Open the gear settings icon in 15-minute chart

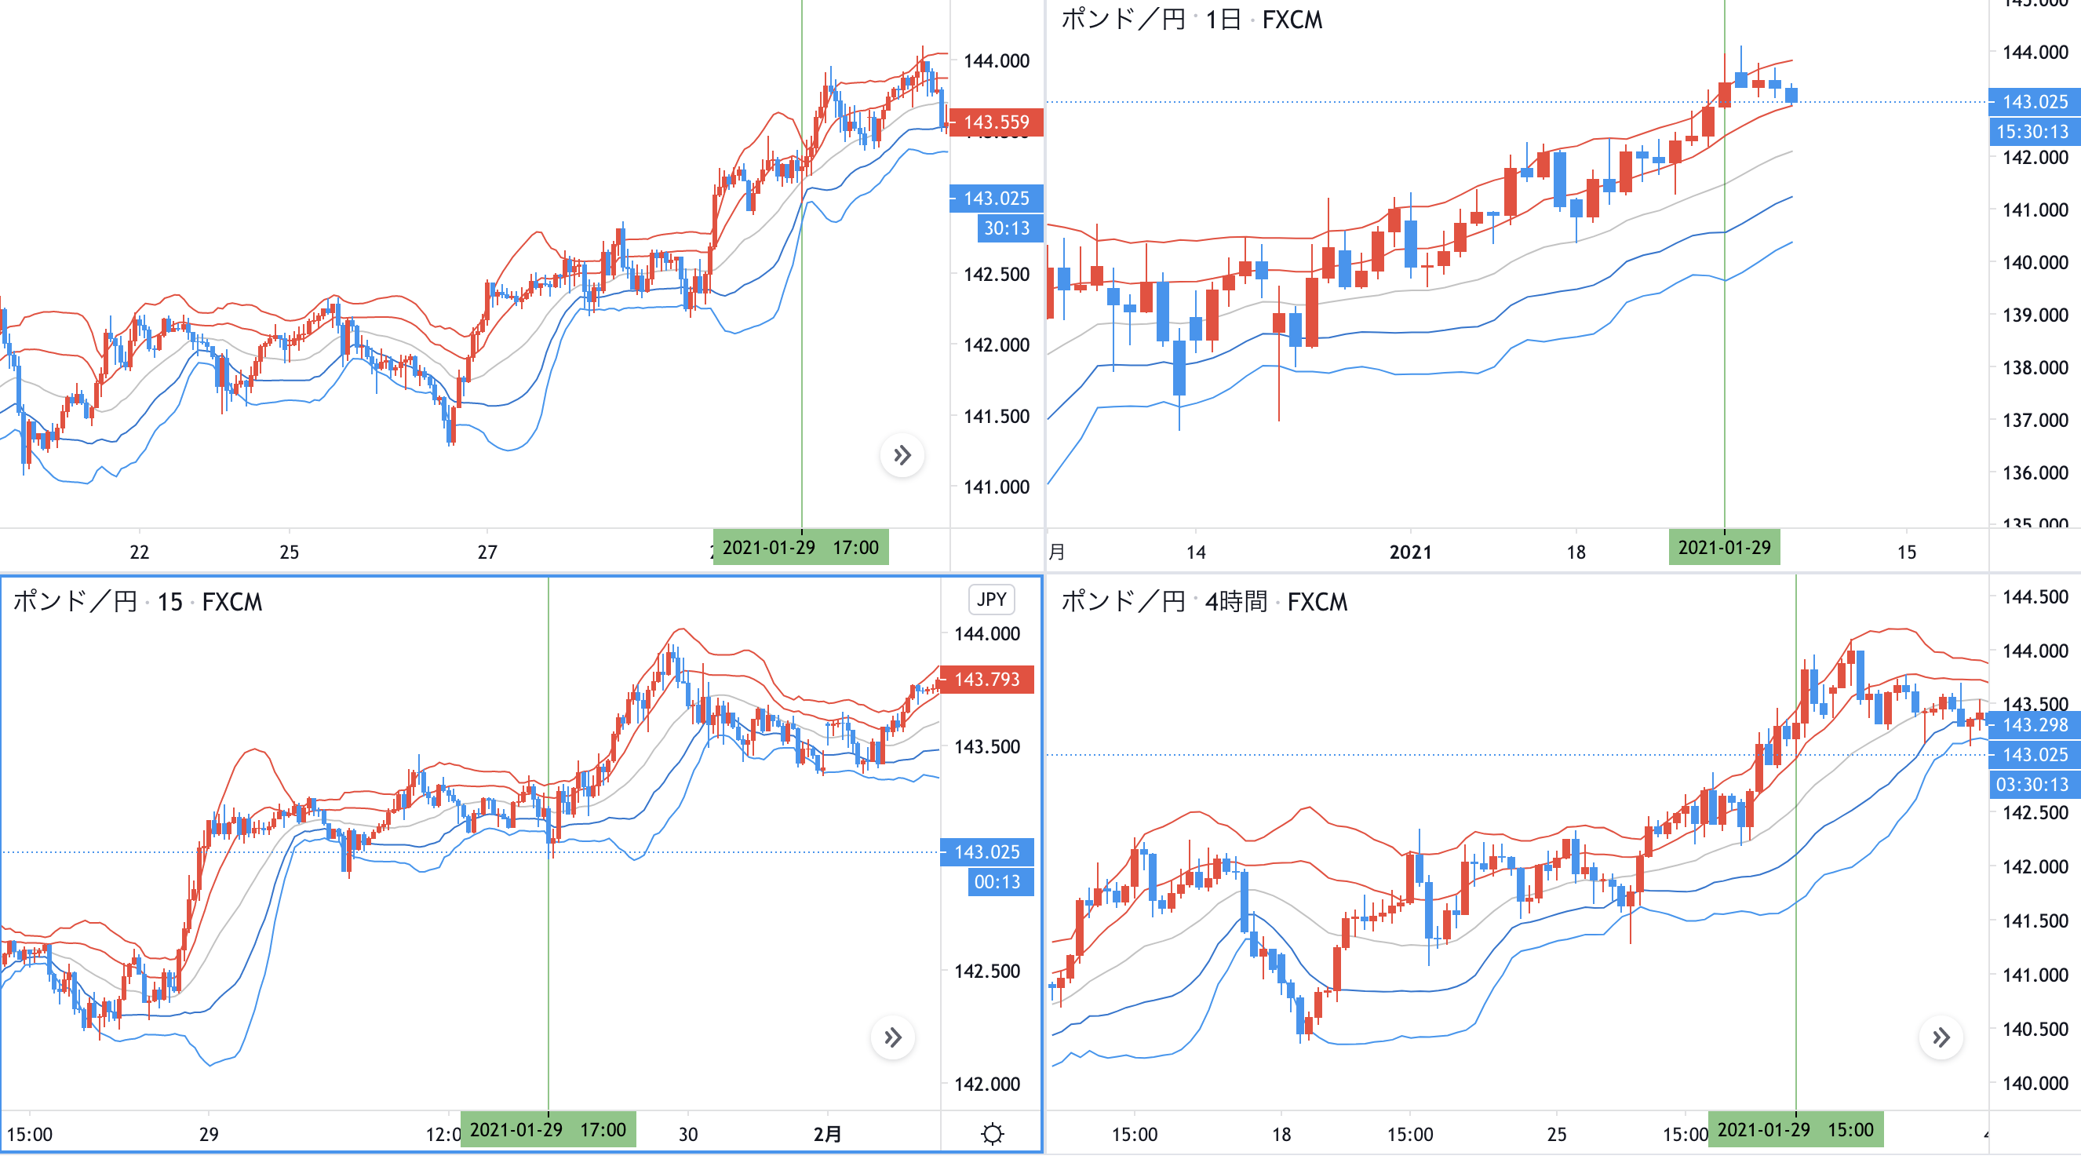[992, 1134]
